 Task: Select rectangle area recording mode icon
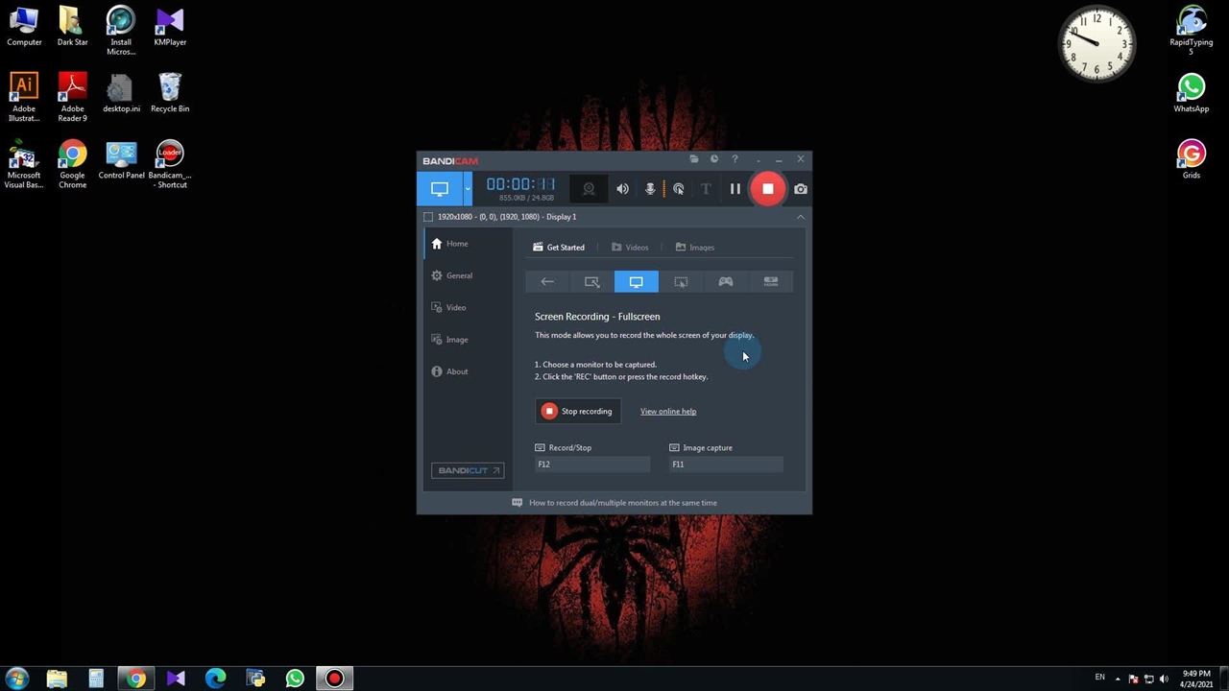click(591, 281)
